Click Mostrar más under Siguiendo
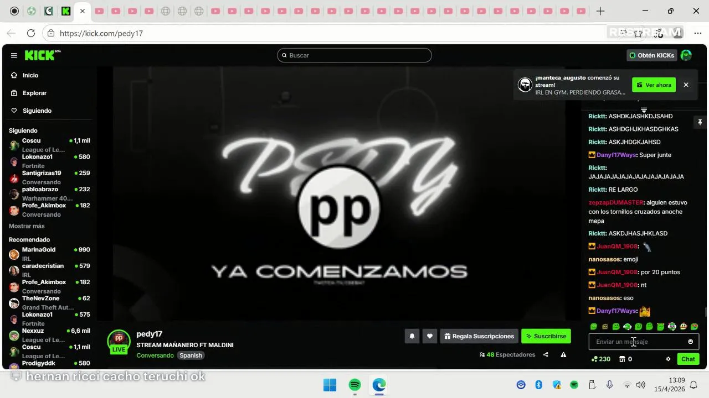This screenshot has width=709, height=398. tap(27, 226)
